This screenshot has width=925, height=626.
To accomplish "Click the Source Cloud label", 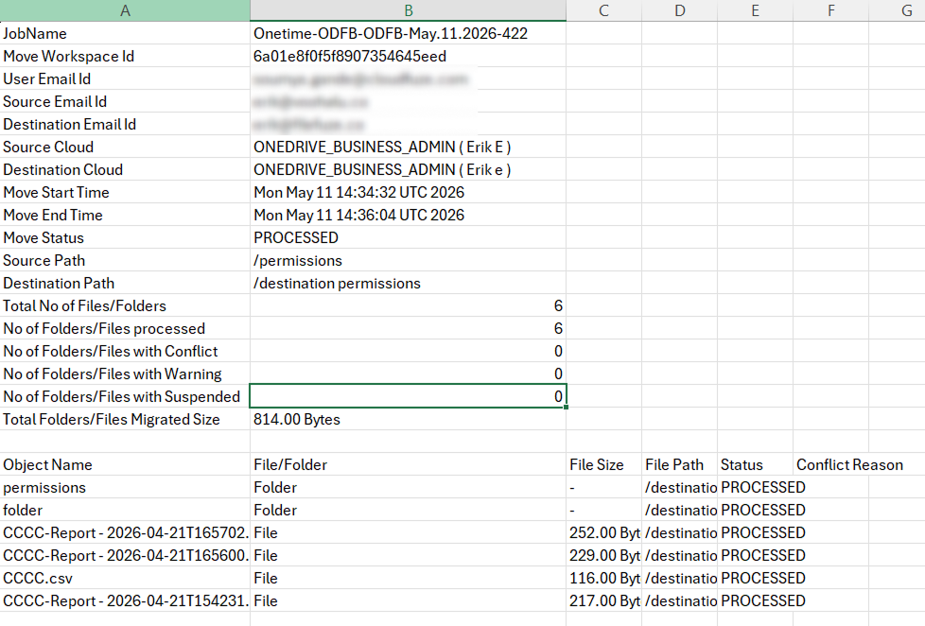I will coord(48,147).
